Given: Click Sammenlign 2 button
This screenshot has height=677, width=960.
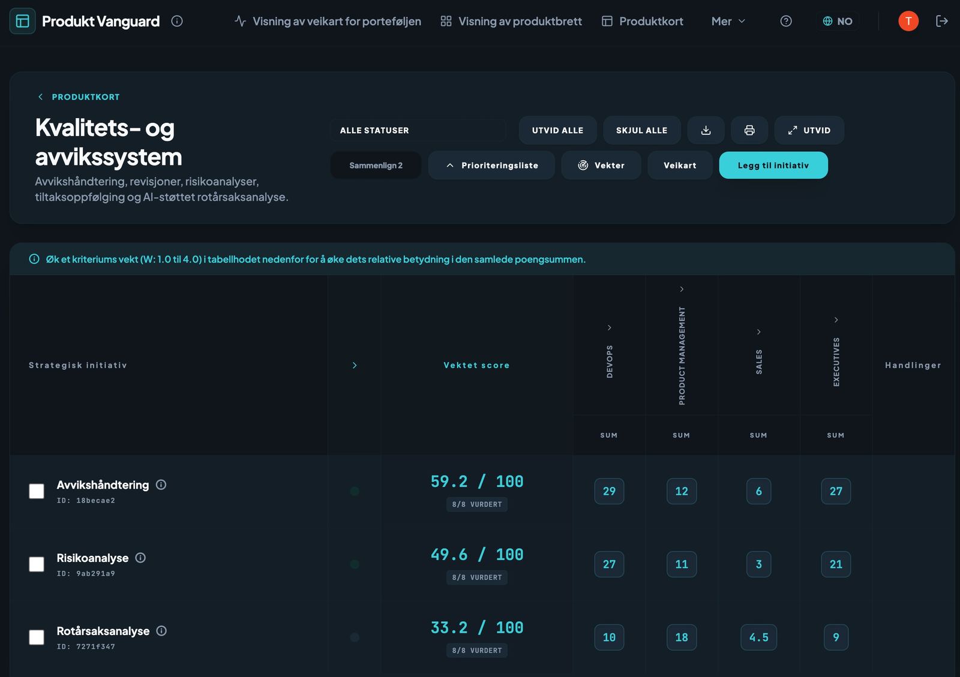Looking at the screenshot, I should (376, 166).
